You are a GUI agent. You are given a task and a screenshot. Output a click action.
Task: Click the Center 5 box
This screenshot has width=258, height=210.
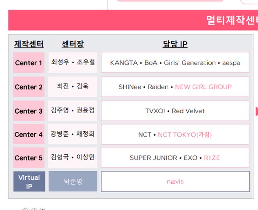tap(29, 158)
